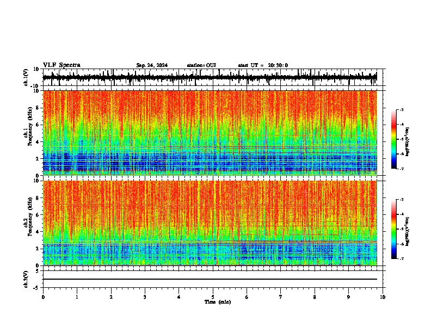Click time axis tick label "7"
Viewport: 431px width, 333px height.
tap(281, 297)
